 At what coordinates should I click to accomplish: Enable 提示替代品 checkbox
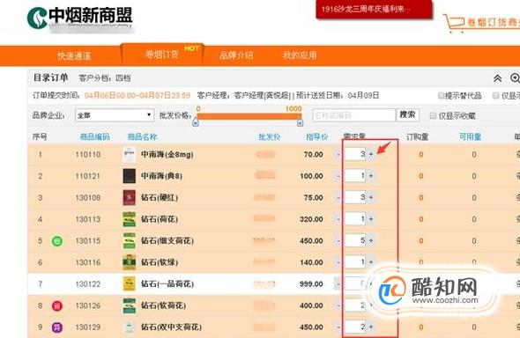pos(441,96)
